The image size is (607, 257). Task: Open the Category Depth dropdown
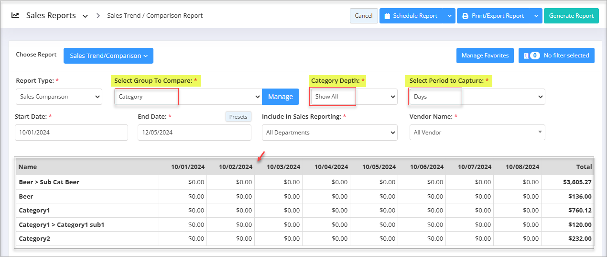[x=354, y=96]
